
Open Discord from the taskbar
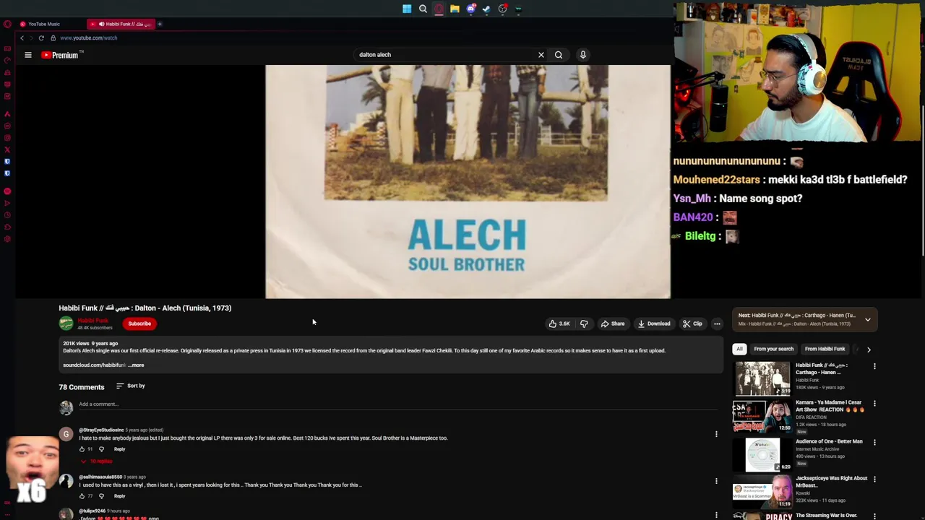tap(470, 9)
